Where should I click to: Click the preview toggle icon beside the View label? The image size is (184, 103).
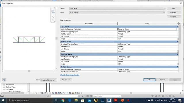point(4,80)
